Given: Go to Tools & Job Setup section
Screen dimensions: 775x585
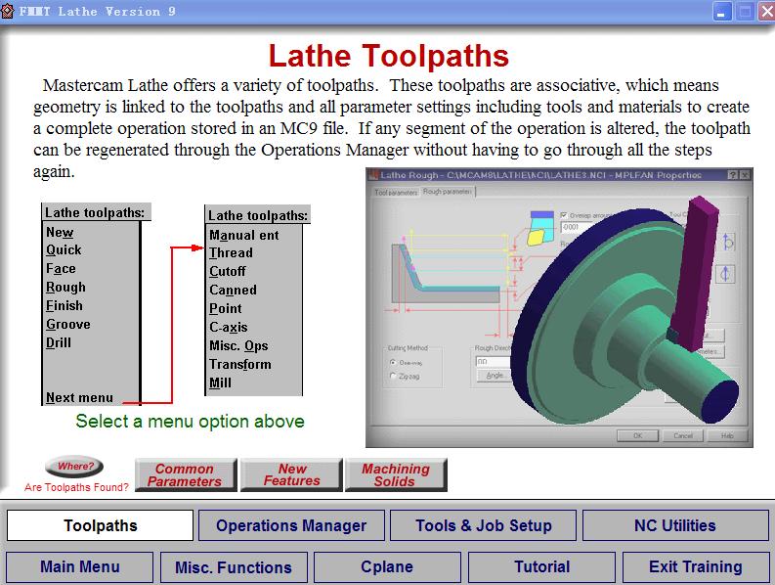Looking at the screenshot, I should pos(484,525).
